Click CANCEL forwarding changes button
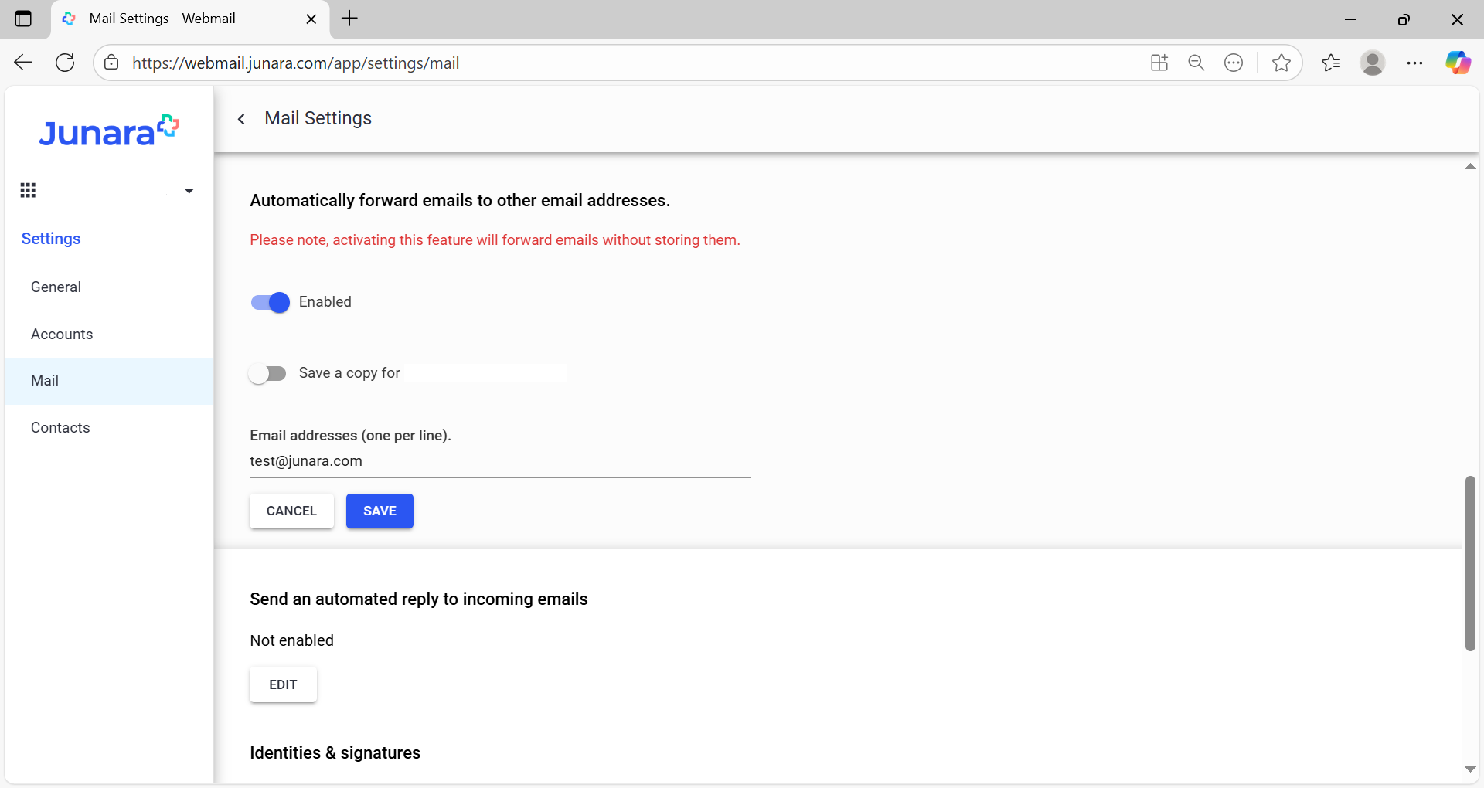This screenshot has height=788, width=1484. pos(291,511)
